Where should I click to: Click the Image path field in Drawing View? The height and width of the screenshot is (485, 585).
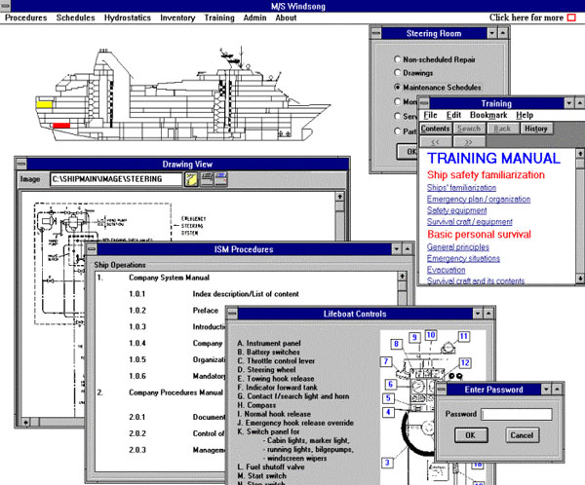(116, 179)
